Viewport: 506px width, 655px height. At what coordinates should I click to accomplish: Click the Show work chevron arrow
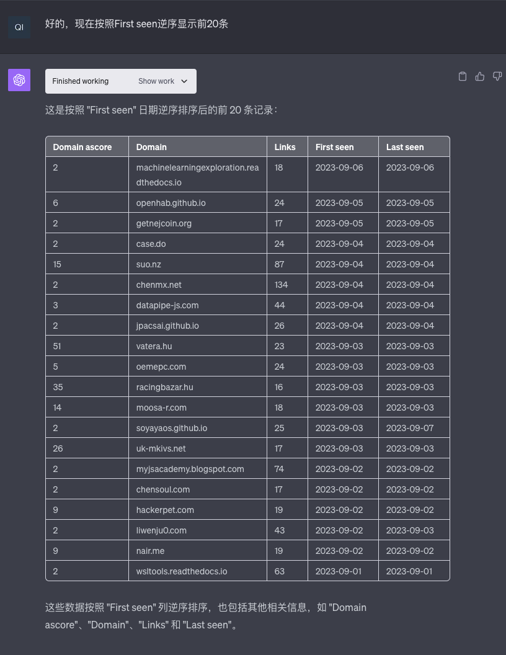pos(184,81)
